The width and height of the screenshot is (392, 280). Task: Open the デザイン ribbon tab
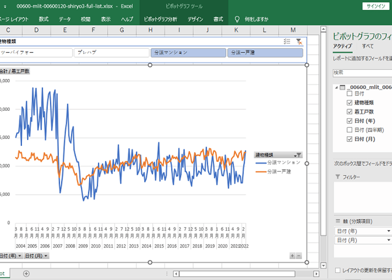(196, 19)
